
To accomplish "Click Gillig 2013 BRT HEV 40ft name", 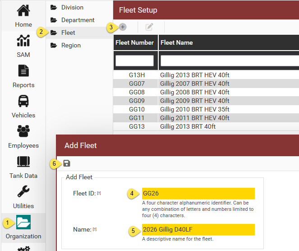I will pyautogui.click(x=195, y=75).
